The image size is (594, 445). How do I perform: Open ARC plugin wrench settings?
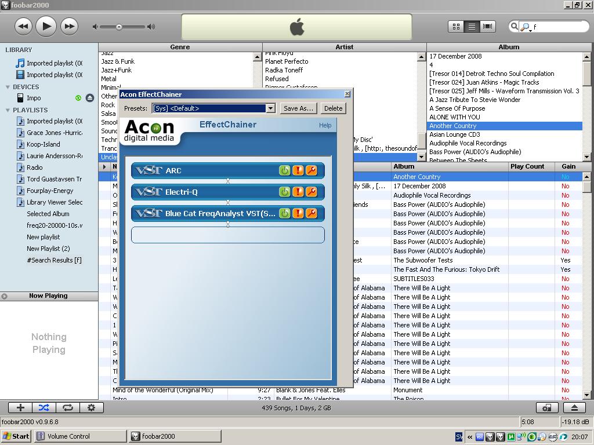pyautogui.click(x=312, y=170)
